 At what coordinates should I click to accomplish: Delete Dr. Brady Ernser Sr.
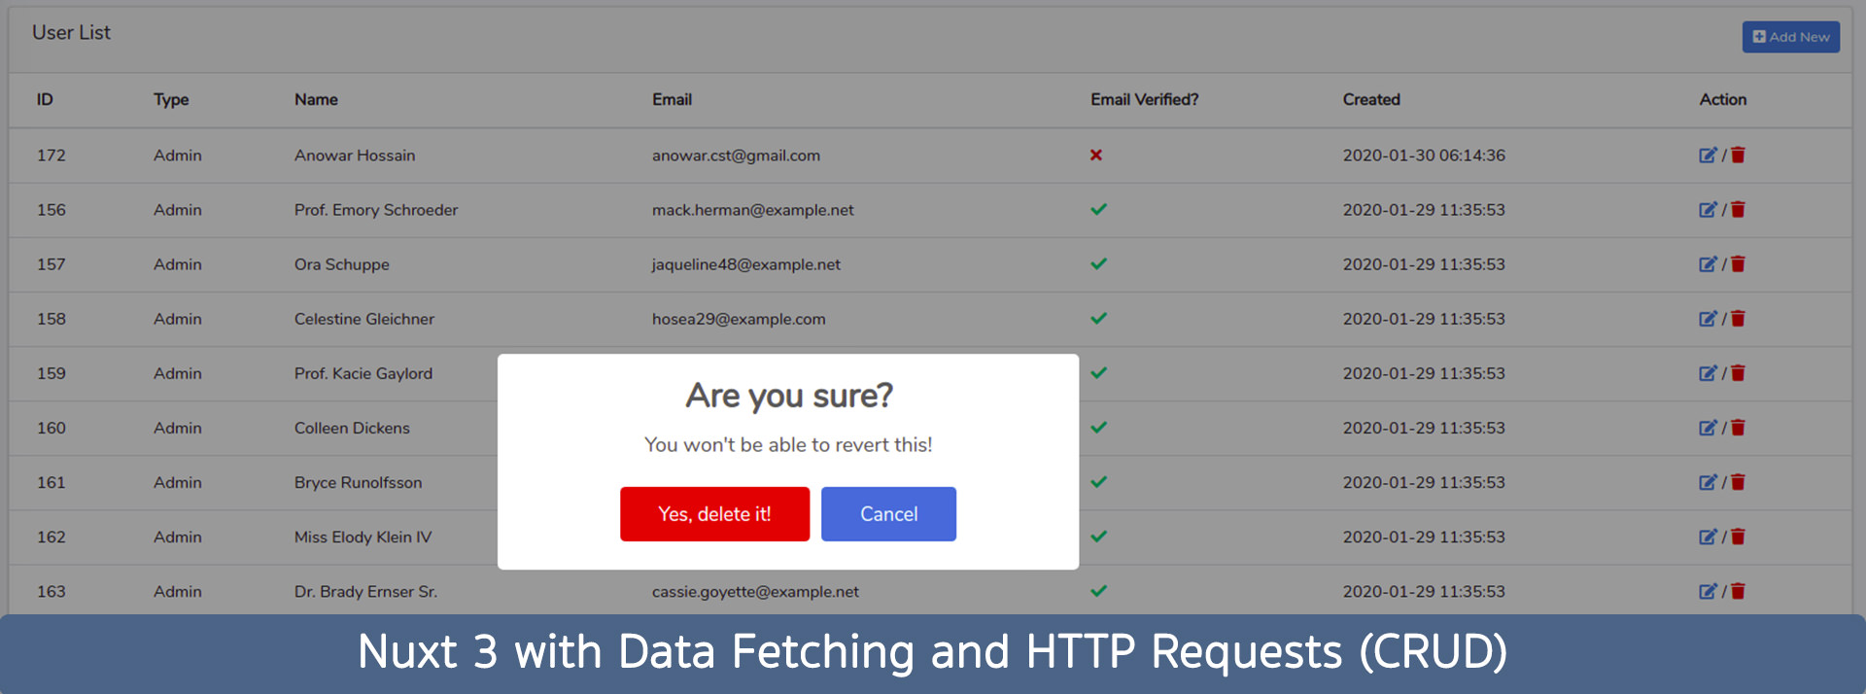1738,591
